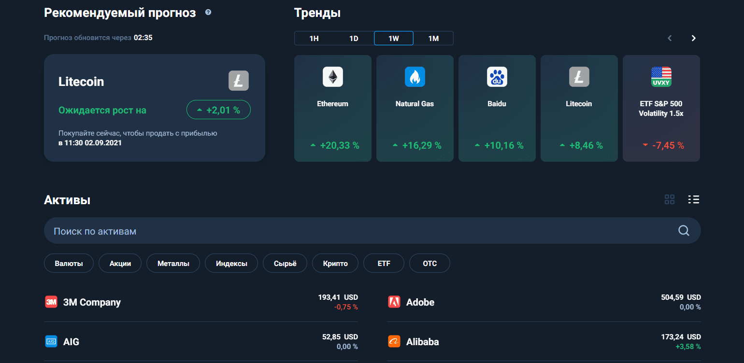Filter assets by Индексы
Image resolution: width=744 pixels, height=363 pixels.
point(231,264)
